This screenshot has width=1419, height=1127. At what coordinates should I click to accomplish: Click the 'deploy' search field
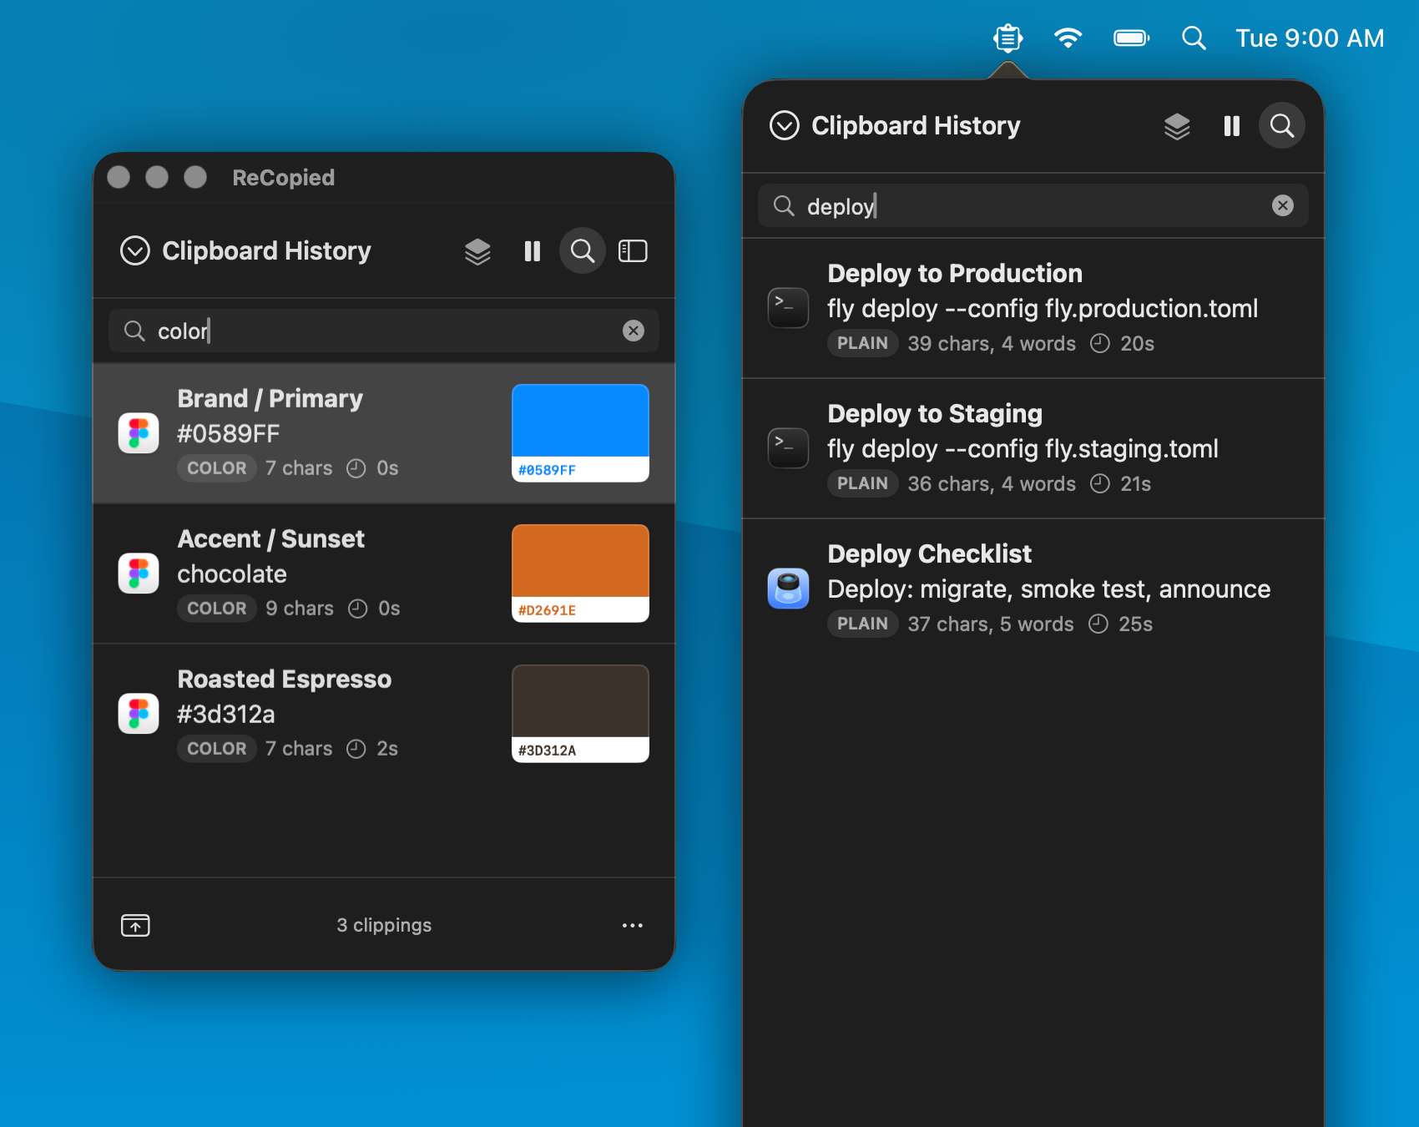(1033, 205)
